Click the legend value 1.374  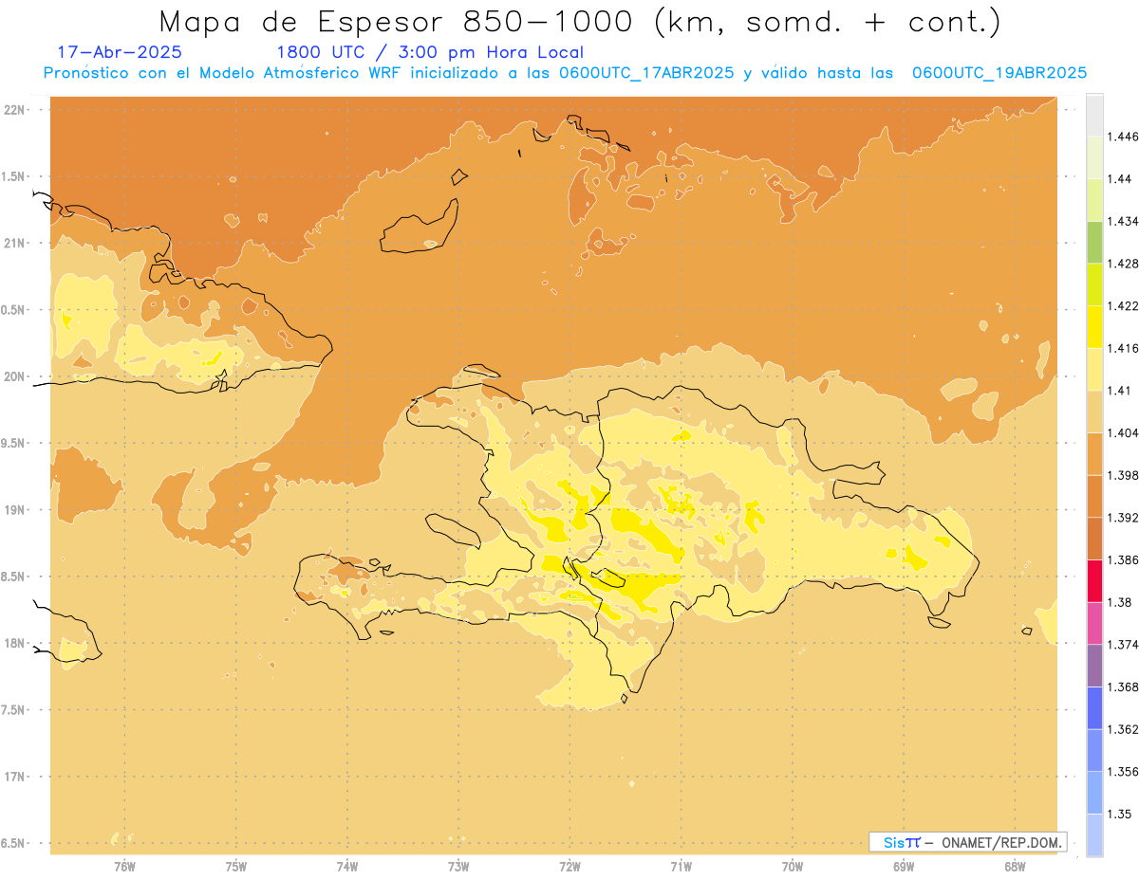click(x=1122, y=645)
